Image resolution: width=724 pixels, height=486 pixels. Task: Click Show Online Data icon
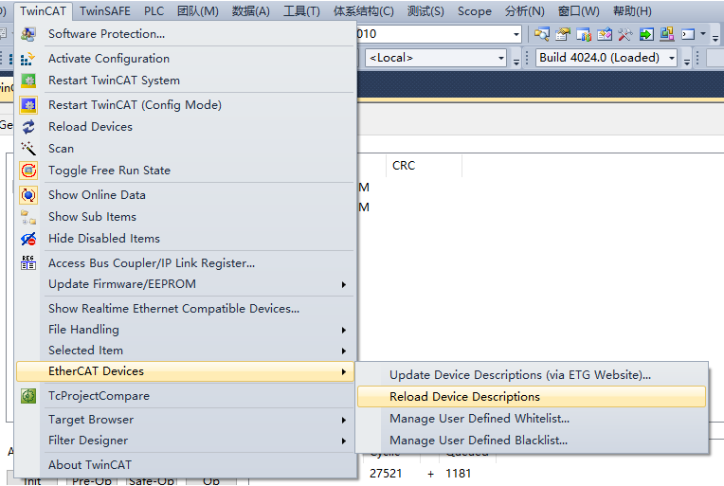[28, 195]
